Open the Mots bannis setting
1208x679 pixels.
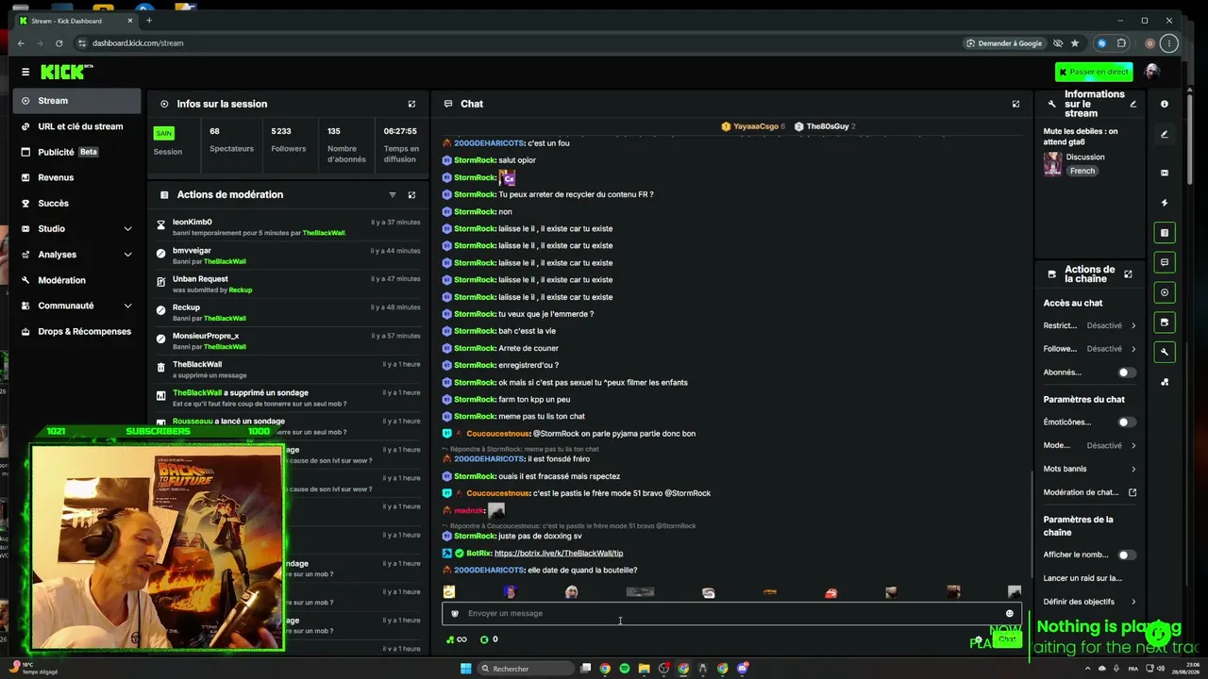[1090, 469]
